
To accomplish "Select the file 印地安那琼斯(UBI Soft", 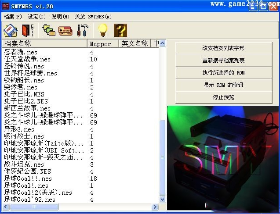I will click(x=44, y=150).
